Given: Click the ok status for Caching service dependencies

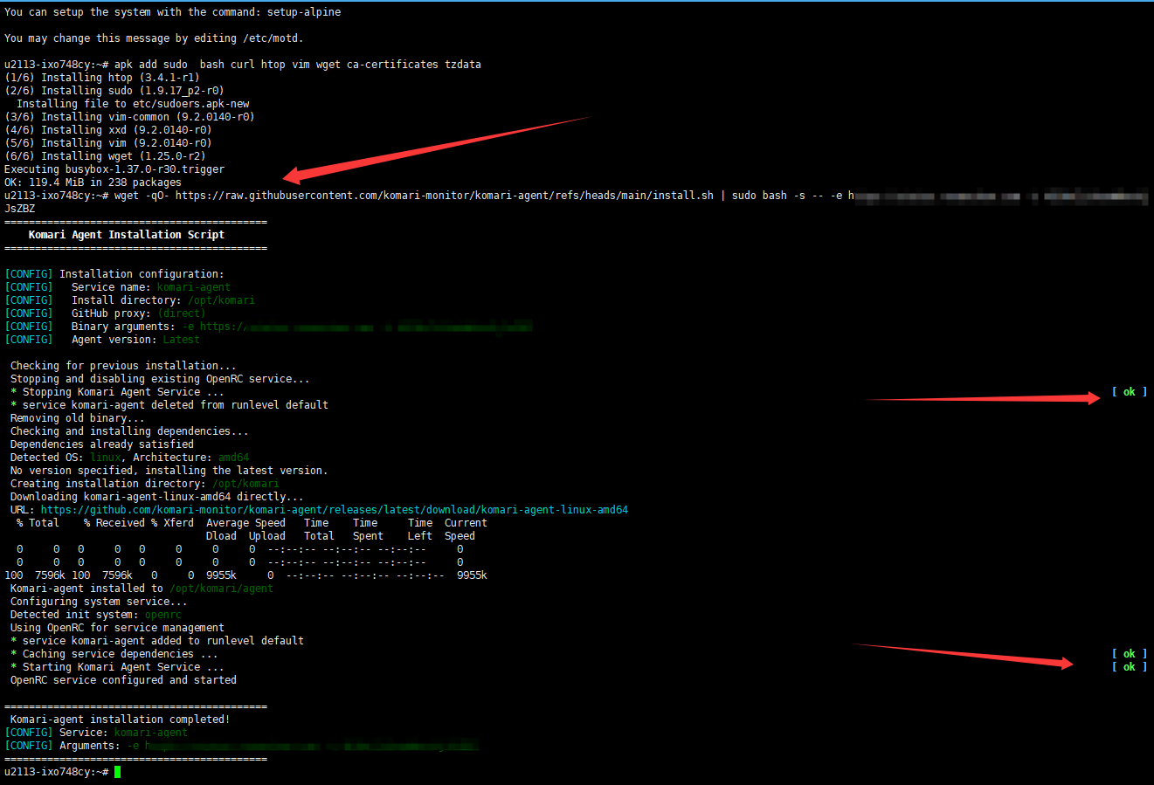Looking at the screenshot, I should click(x=1129, y=654).
